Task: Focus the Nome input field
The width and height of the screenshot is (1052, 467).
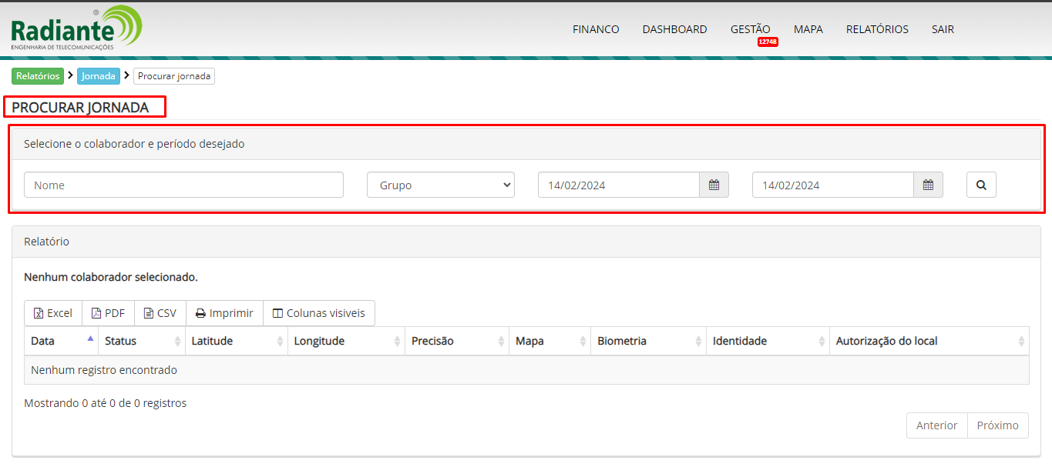Action: point(183,185)
